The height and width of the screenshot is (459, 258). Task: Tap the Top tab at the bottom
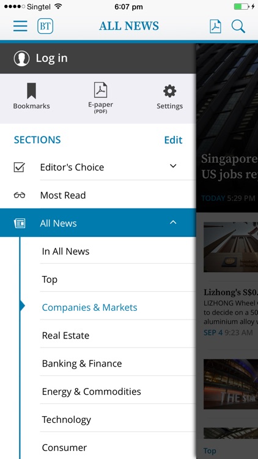point(210,451)
